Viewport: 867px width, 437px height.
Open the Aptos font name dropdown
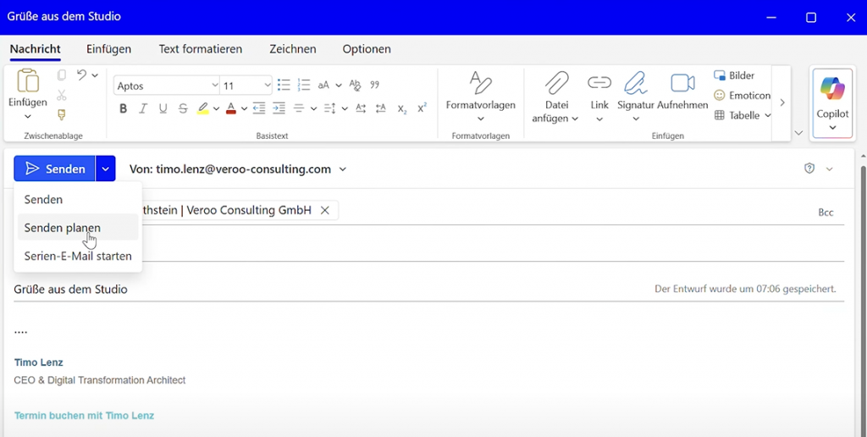point(214,86)
